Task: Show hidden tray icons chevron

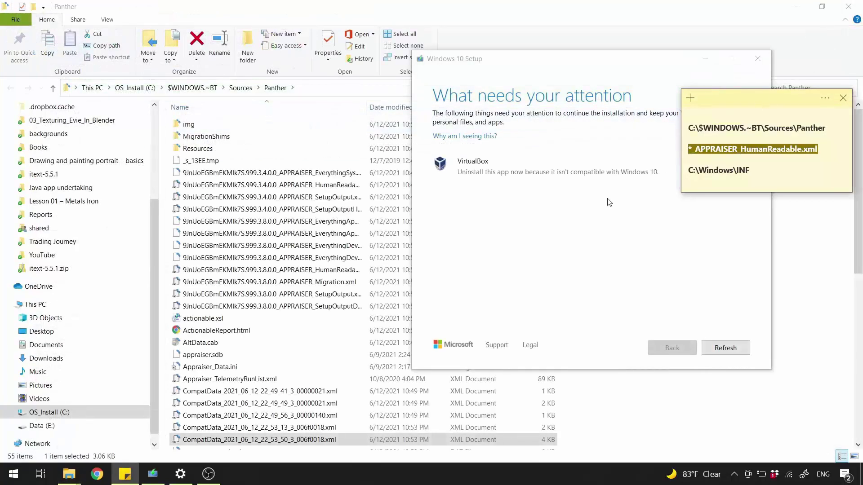Action: (x=734, y=474)
